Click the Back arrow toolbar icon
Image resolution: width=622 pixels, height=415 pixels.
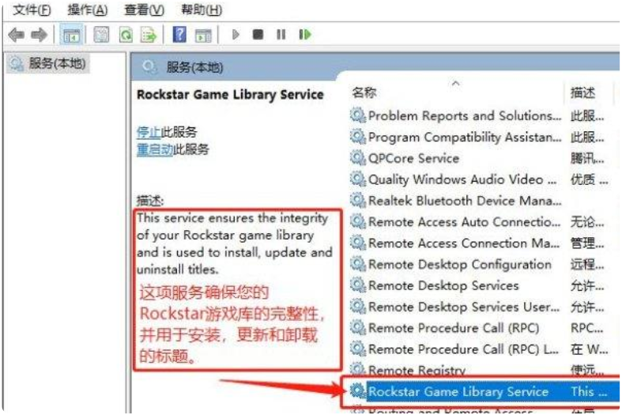coord(17,35)
